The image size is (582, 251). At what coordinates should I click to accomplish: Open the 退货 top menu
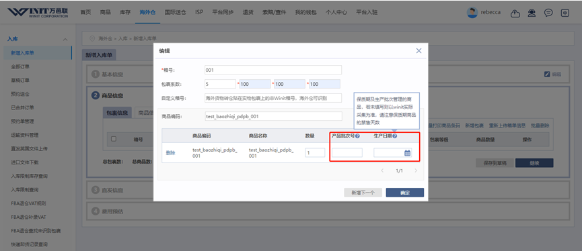pyautogui.click(x=248, y=12)
